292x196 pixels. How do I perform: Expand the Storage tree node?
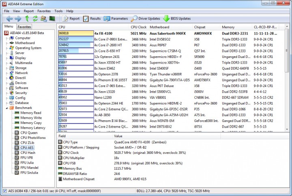7,68
